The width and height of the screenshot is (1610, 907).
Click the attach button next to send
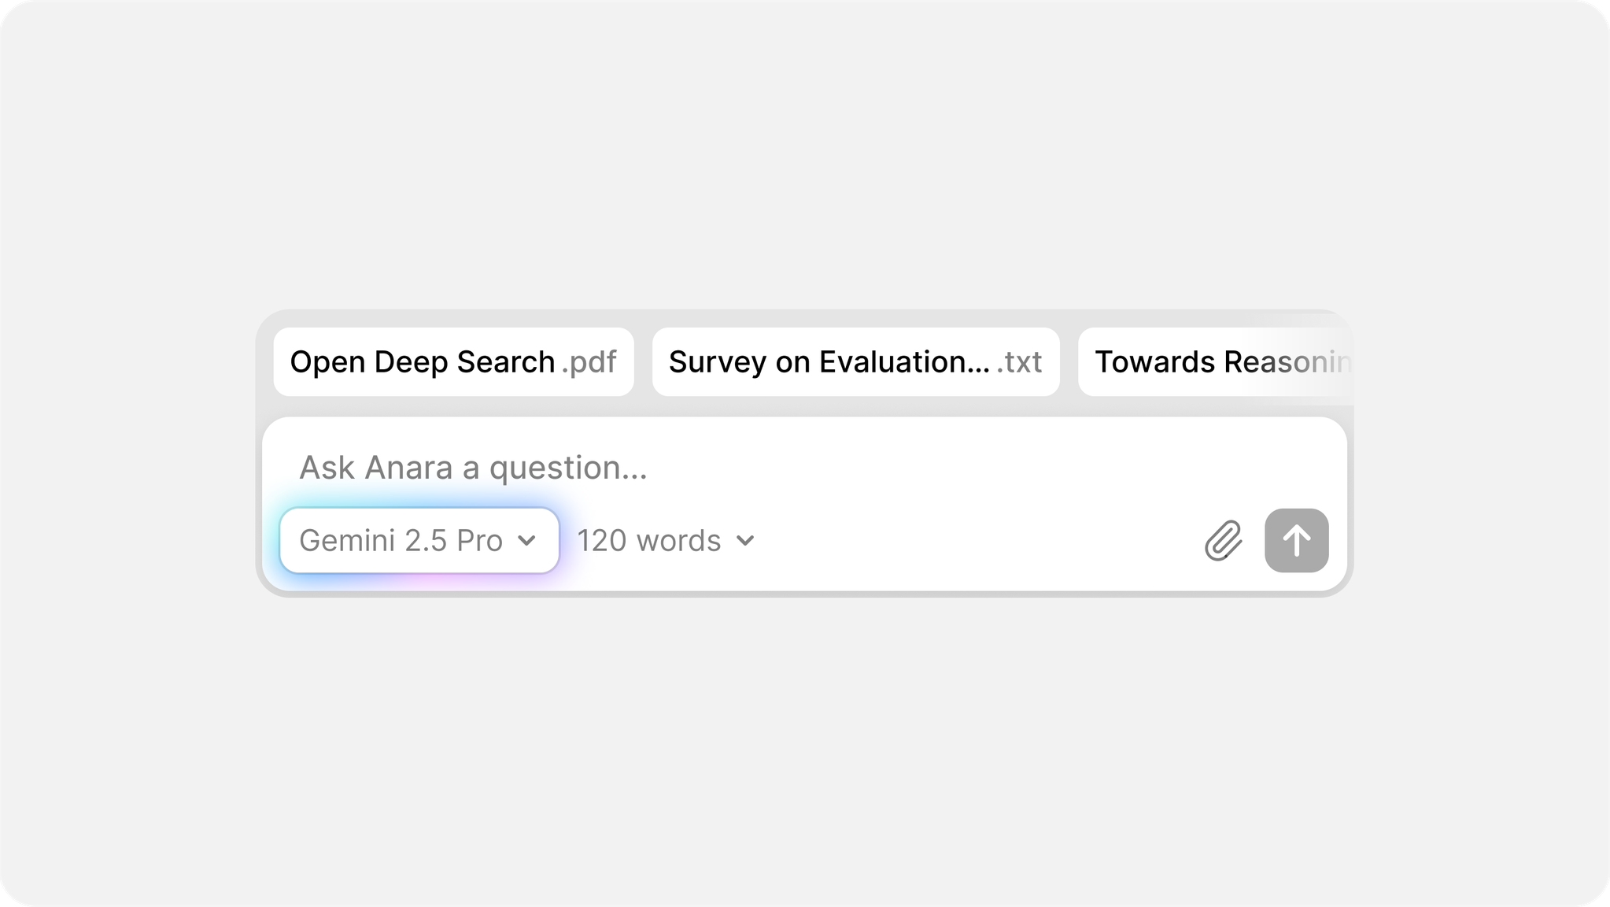point(1222,540)
